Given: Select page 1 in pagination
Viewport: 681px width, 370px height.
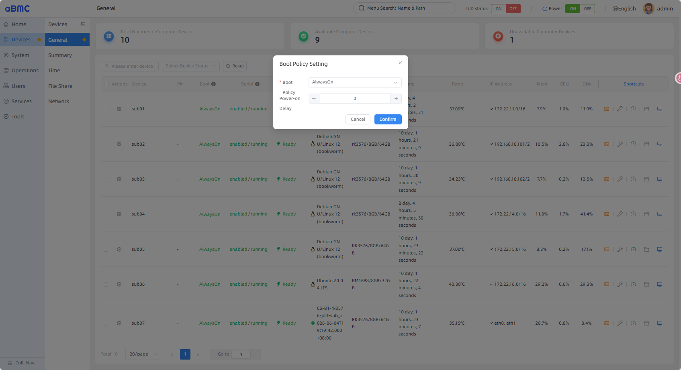Looking at the screenshot, I should pos(185,354).
